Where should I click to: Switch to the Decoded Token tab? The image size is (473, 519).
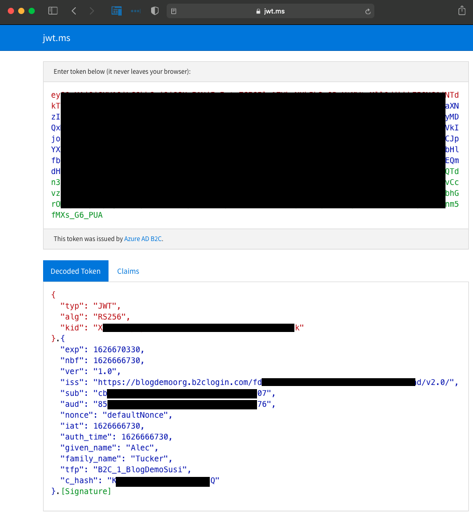[x=76, y=271]
